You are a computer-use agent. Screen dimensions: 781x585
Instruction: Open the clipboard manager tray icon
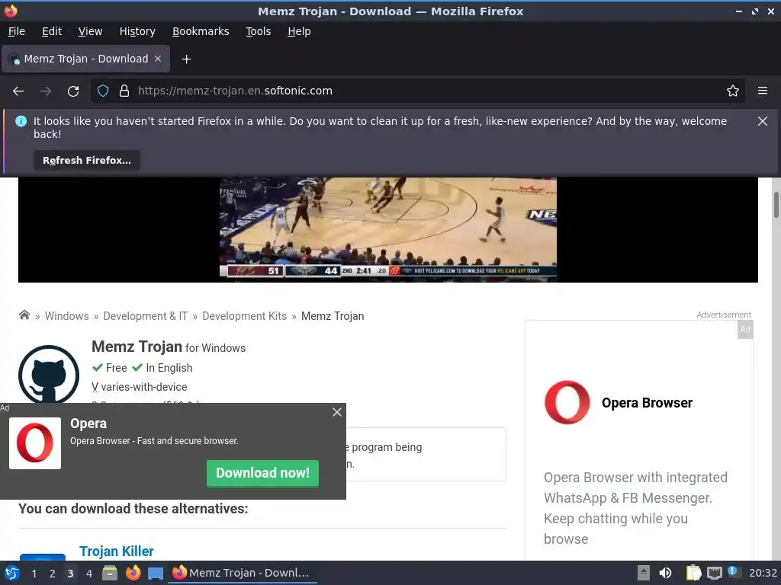(693, 573)
